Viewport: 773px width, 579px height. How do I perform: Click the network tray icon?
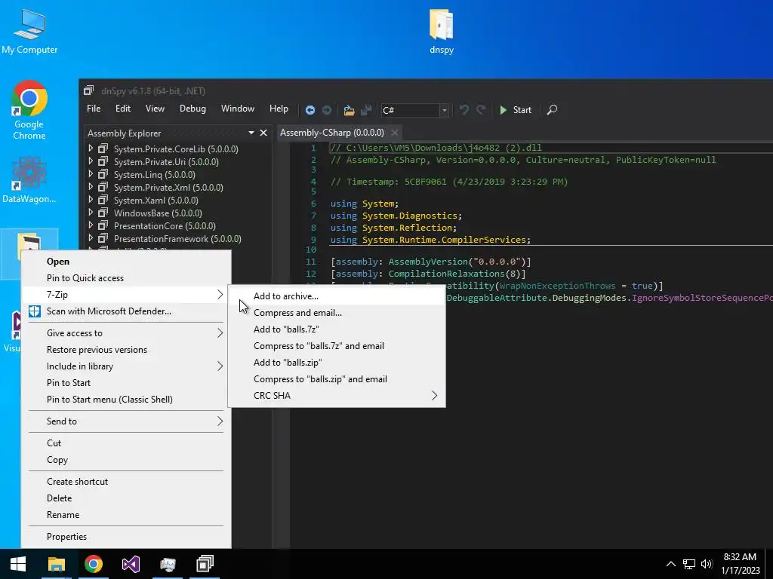click(x=688, y=564)
